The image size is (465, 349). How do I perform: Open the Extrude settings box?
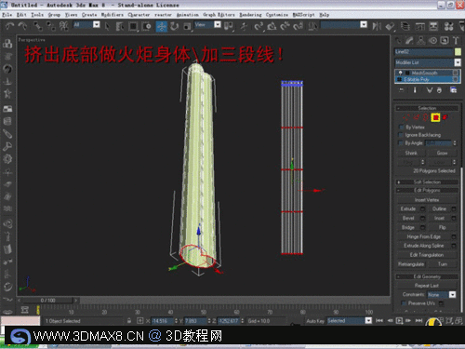pos(422,208)
